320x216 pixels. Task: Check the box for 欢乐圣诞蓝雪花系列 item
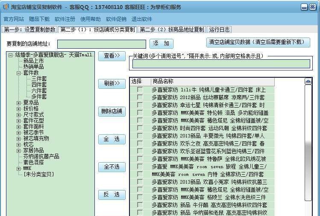point(140,151)
